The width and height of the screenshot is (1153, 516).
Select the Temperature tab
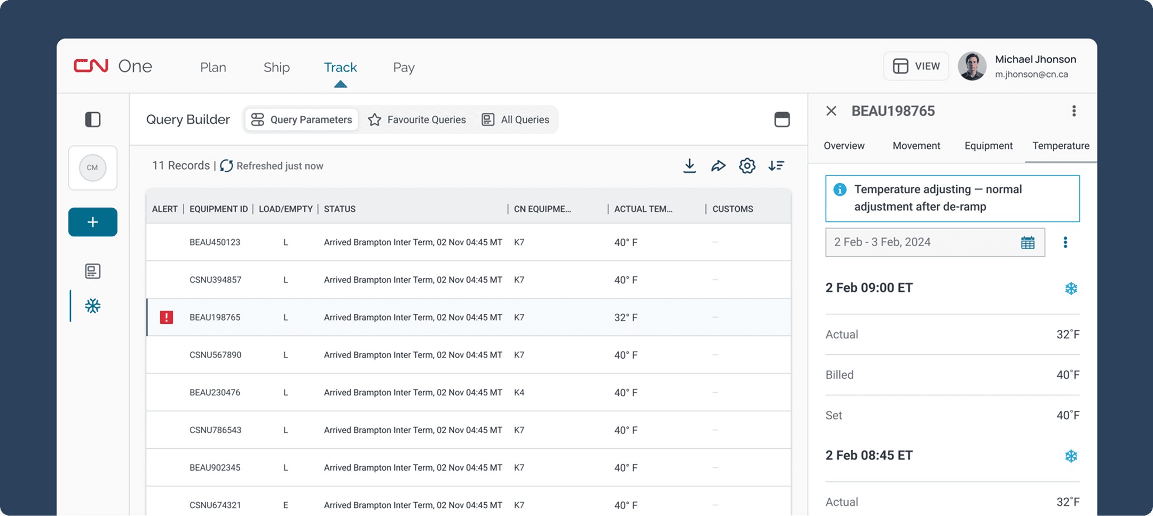coord(1061,146)
